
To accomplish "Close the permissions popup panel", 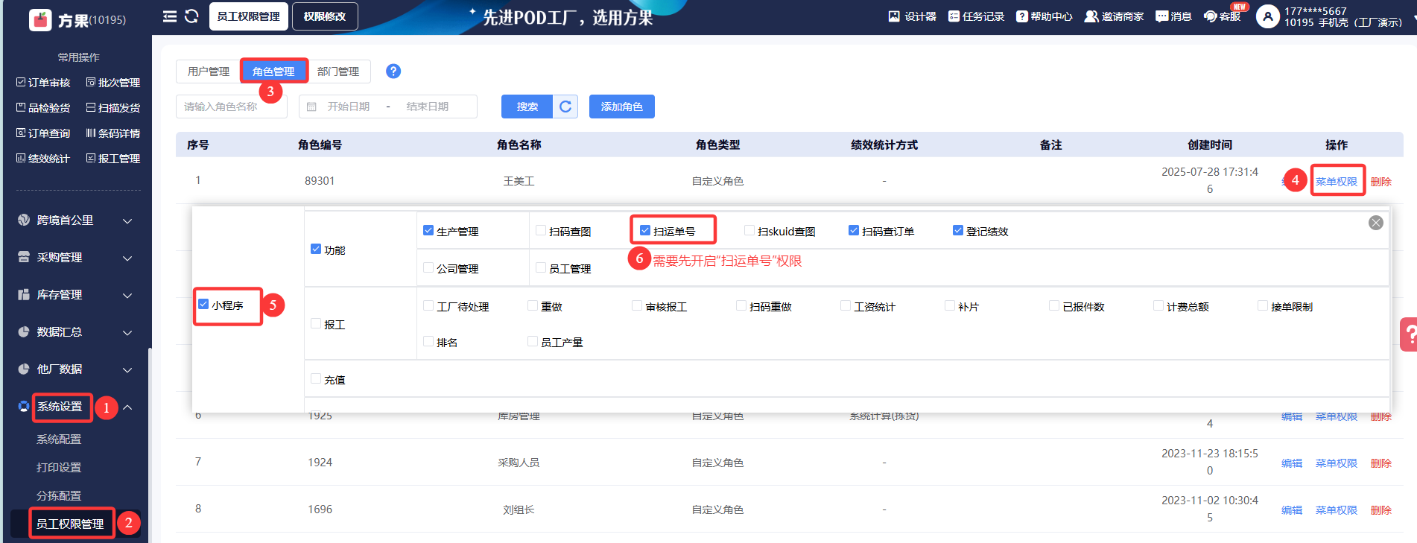I will click(x=1375, y=223).
